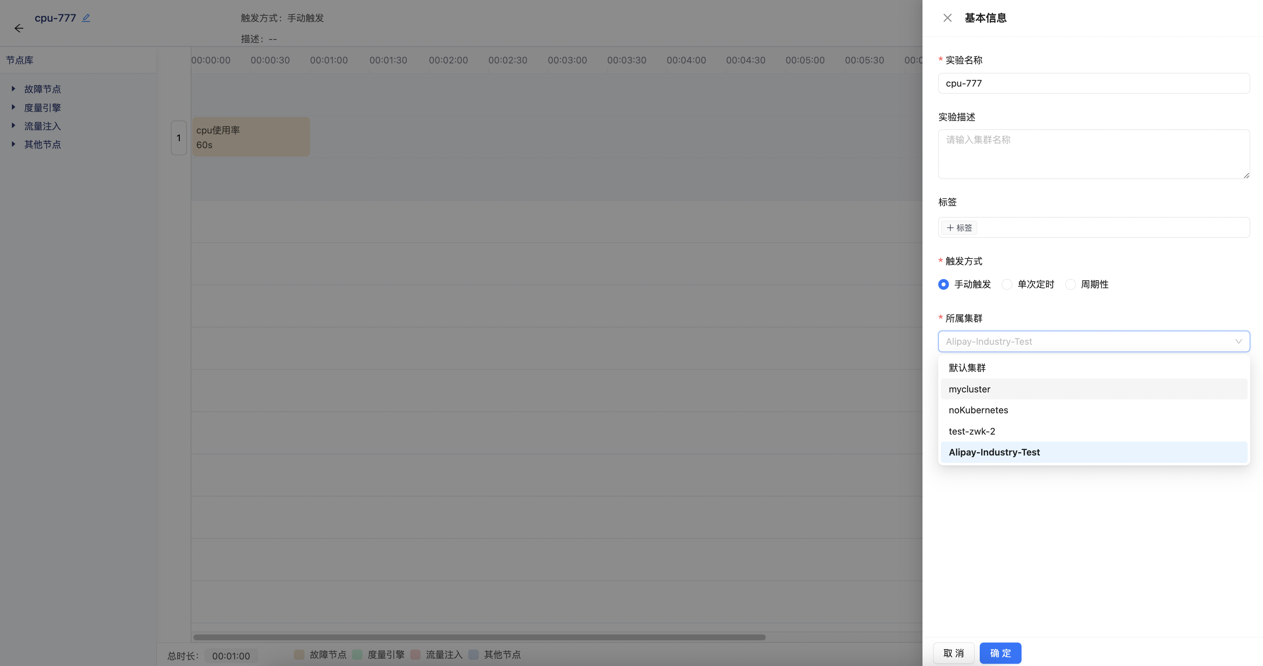Click the 其他节点 legend blue swatch
1263x666 pixels.
tap(474, 655)
